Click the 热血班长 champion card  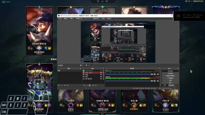coord(39,31)
